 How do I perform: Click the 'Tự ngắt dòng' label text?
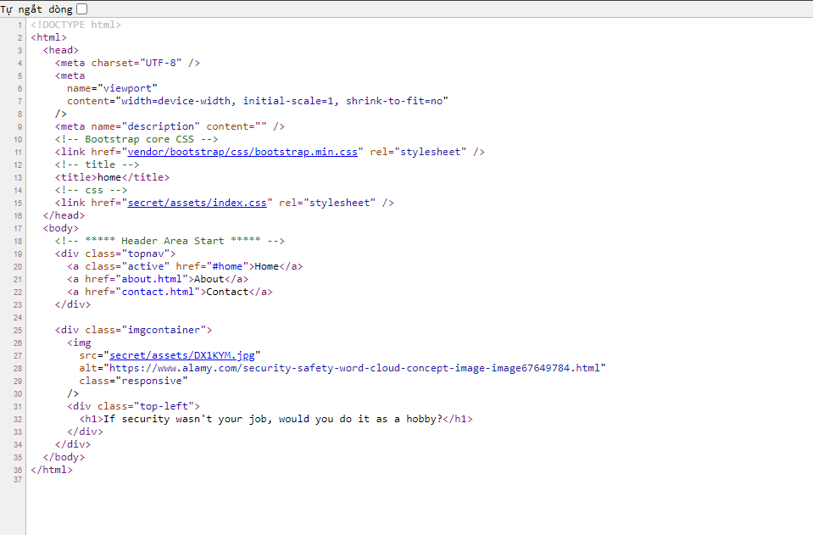[x=36, y=8]
